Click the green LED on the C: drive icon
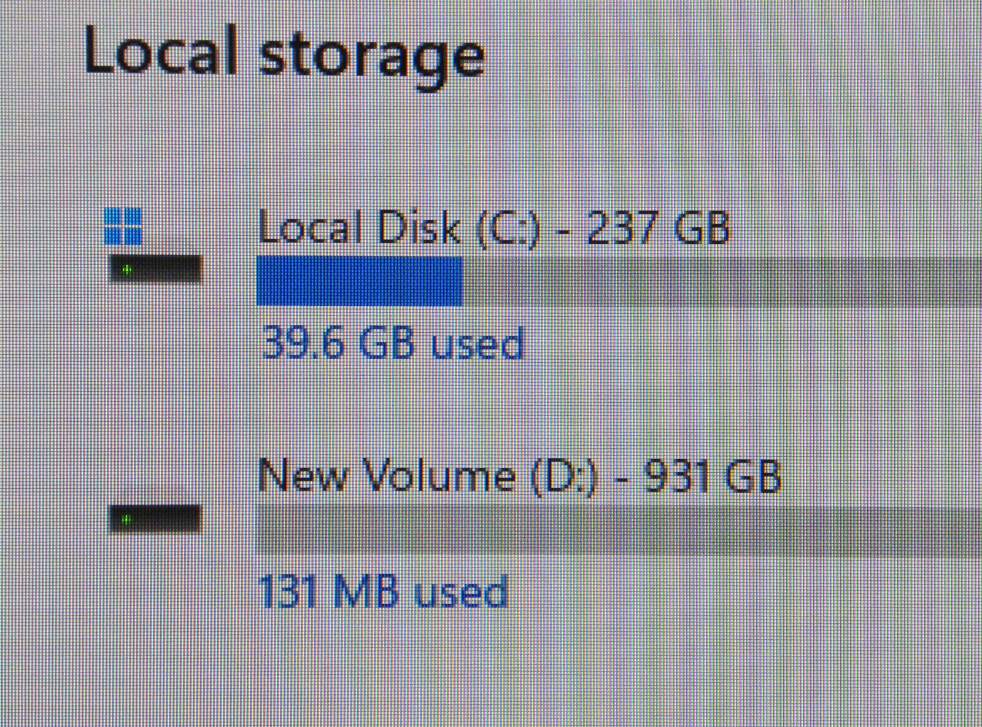This screenshot has height=727, width=982. pos(126,269)
